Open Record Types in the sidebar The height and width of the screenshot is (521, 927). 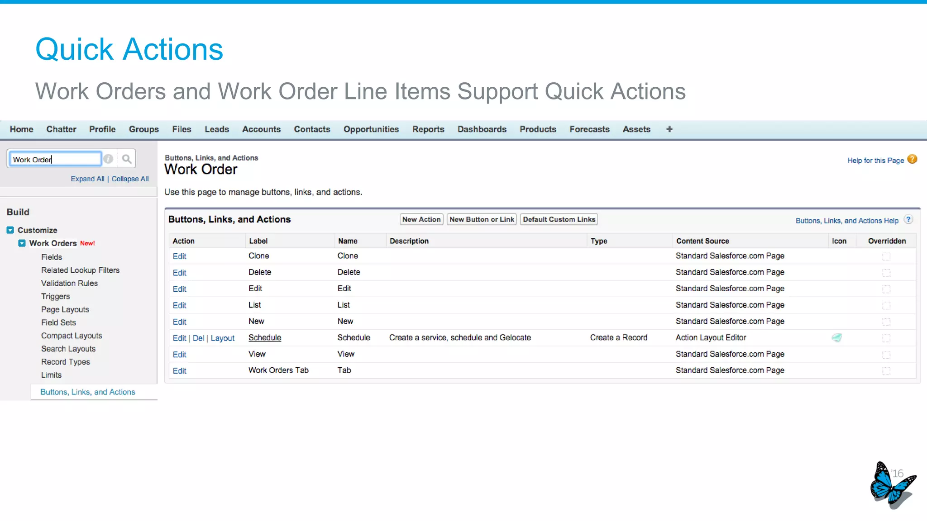pyautogui.click(x=65, y=362)
